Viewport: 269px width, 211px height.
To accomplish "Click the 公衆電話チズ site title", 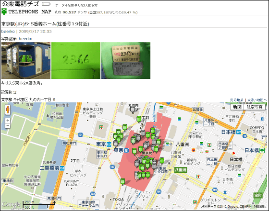I will tap(20, 4).
